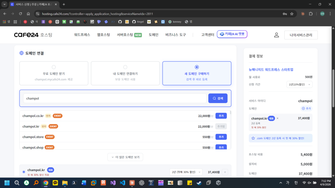335x188 pixels.
Task: Click the greyed 추가됨 button for champol.kr
Action: coord(221,126)
